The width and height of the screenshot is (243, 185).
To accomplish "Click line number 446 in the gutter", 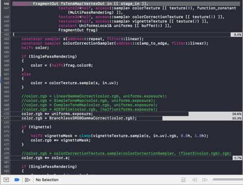I will [x=6, y=4].
